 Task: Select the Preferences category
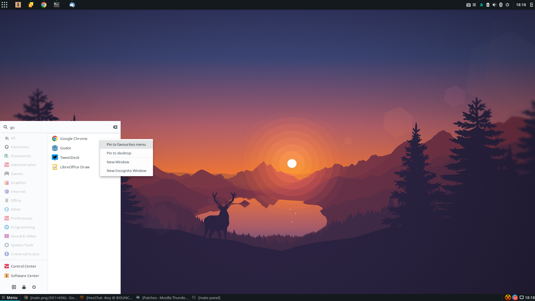pyautogui.click(x=24, y=218)
